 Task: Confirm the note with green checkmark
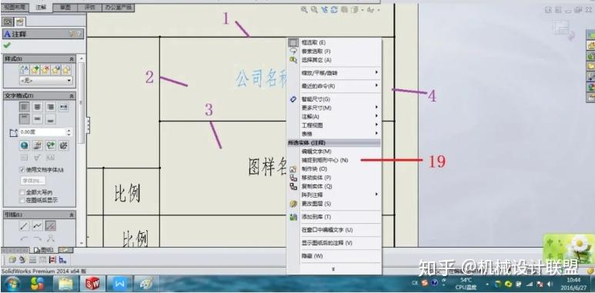click(7, 45)
